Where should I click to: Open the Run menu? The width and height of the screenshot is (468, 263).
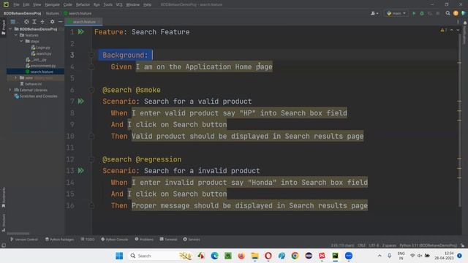coord(97,4)
